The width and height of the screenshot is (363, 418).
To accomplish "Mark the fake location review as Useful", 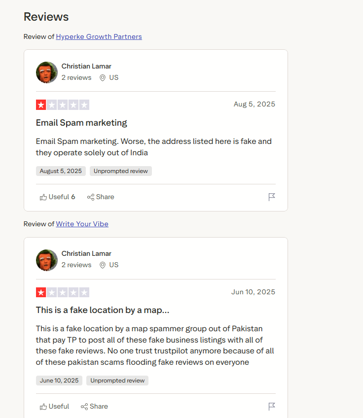I will pos(54,407).
